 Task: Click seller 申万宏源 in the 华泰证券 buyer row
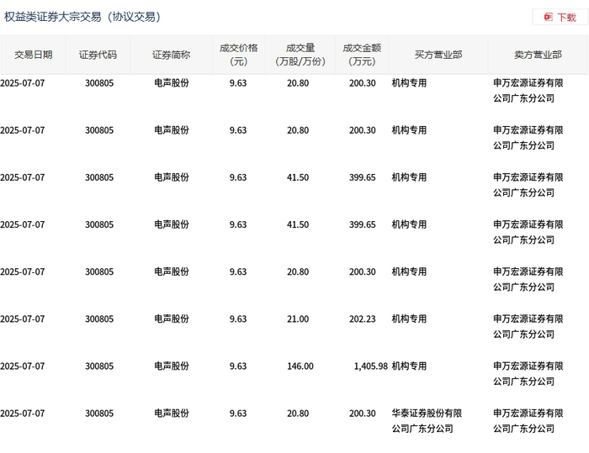click(528, 421)
